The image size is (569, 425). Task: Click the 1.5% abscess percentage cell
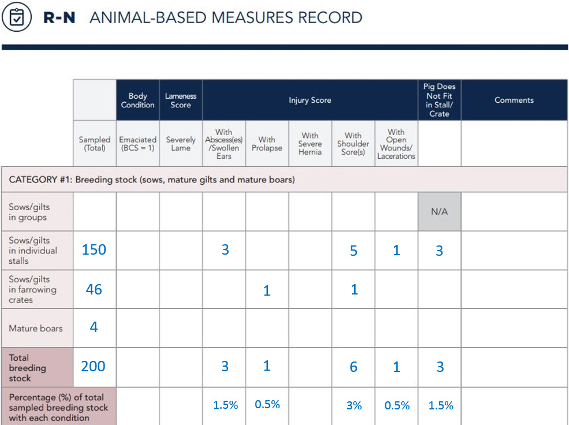[x=224, y=405]
